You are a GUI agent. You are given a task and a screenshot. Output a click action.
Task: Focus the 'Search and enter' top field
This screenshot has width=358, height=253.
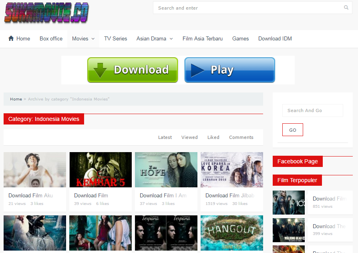coord(252,8)
